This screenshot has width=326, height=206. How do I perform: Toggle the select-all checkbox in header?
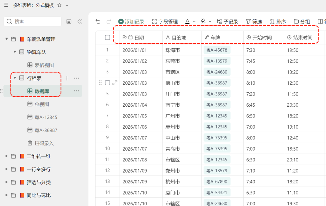pyautogui.click(x=108, y=38)
